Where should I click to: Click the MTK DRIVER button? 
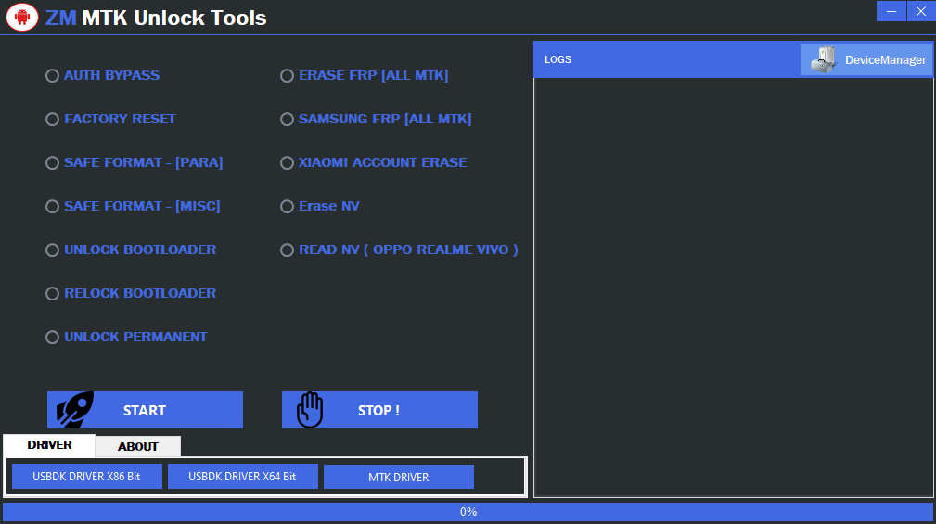(x=398, y=477)
